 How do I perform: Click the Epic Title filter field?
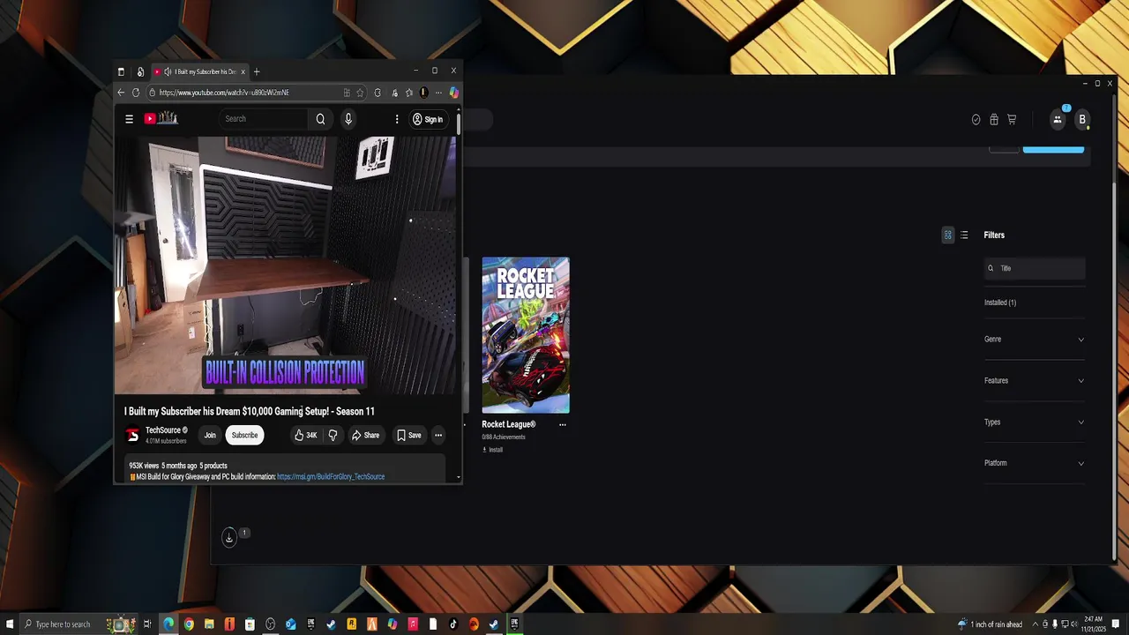tap(1035, 268)
